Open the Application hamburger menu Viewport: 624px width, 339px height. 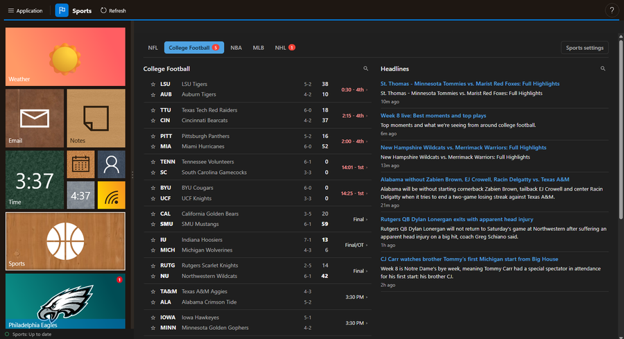pos(25,10)
